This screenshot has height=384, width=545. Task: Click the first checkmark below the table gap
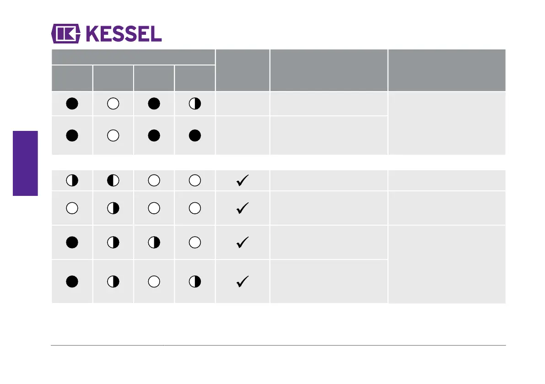pos(243,180)
